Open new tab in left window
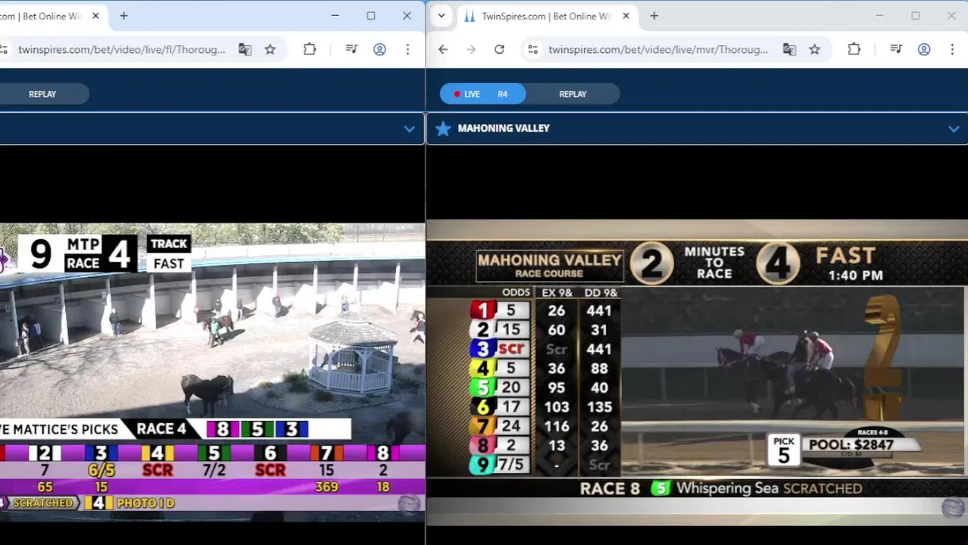The width and height of the screenshot is (968, 545). click(123, 16)
